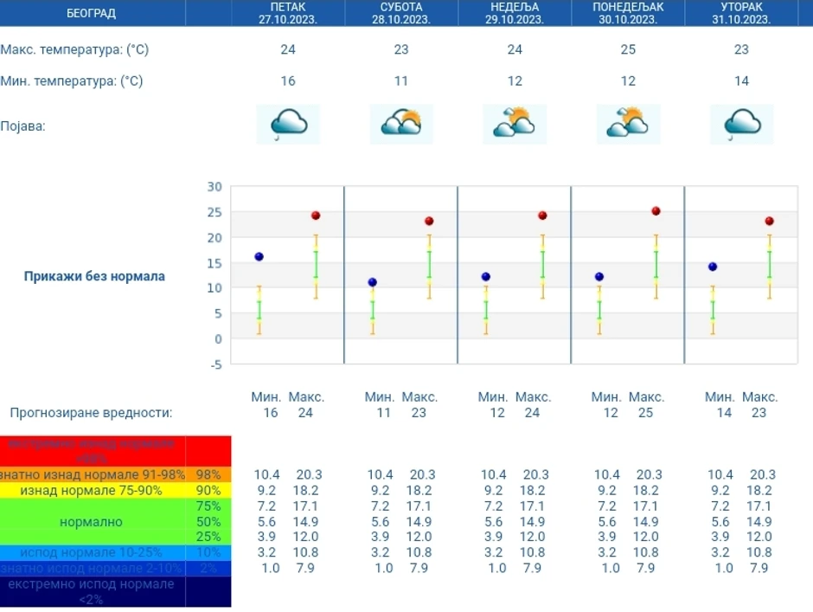Click the blue min temperature dot for Saturday
This screenshot has width=813, height=612.
[372, 282]
